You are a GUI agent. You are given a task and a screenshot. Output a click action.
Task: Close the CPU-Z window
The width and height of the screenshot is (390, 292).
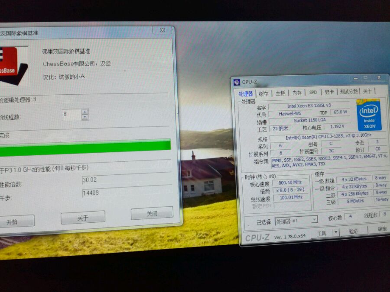[379, 77]
